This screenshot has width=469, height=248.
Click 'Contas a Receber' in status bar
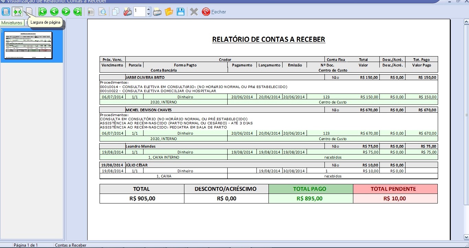(x=71, y=245)
